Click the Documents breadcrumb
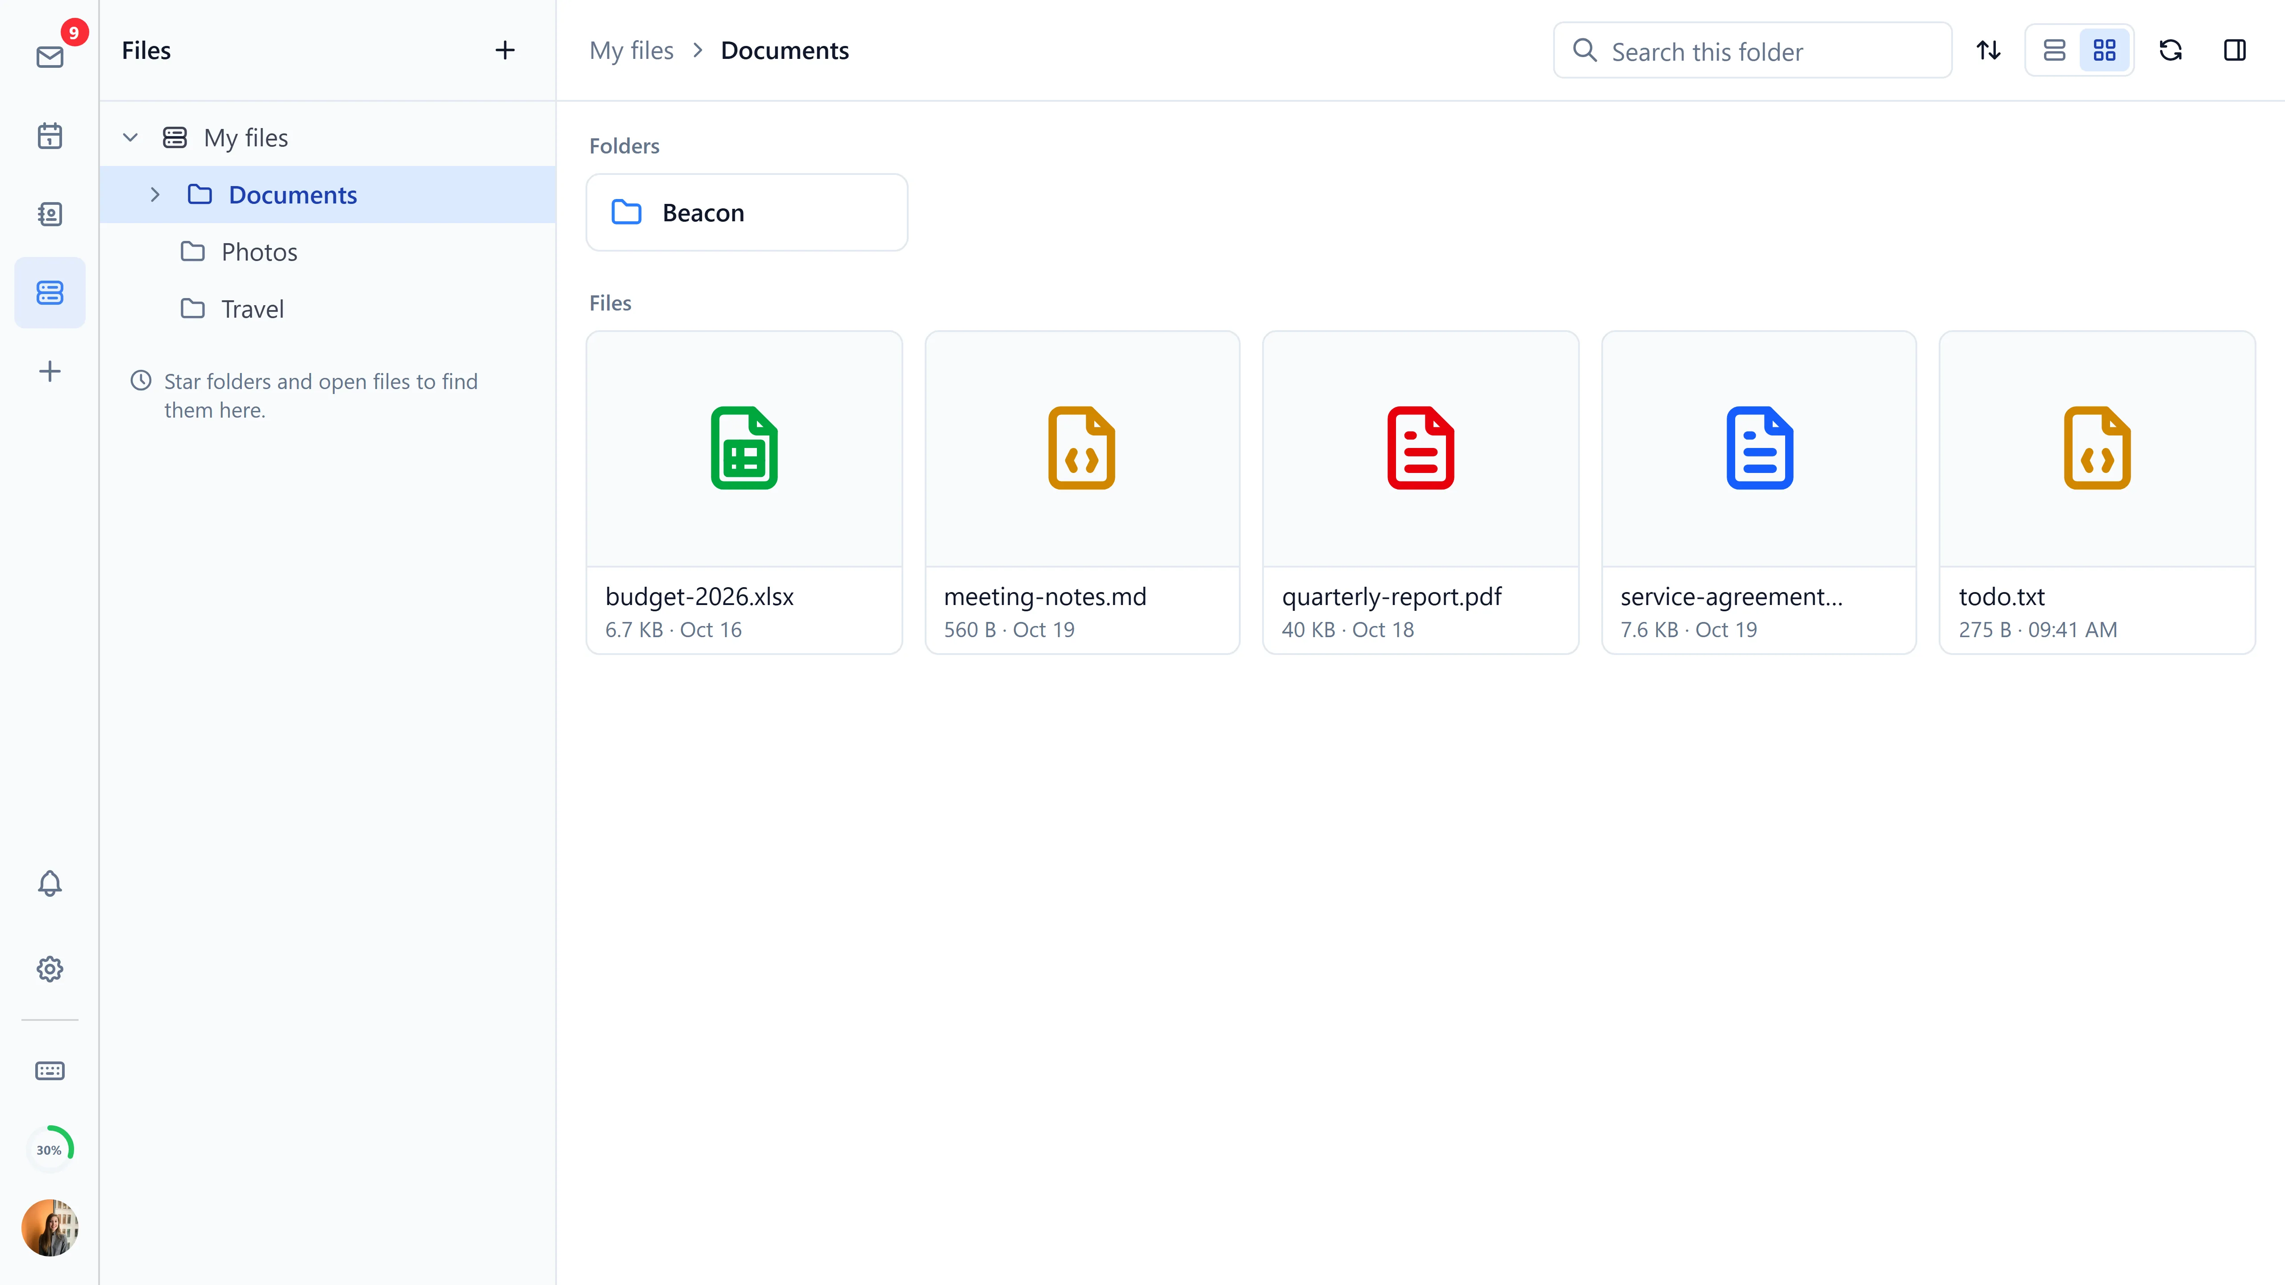Screen dimensions: 2285x1285 tap(784, 50)
